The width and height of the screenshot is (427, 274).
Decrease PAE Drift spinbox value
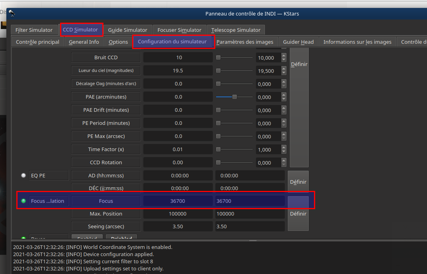coord(284,112)
